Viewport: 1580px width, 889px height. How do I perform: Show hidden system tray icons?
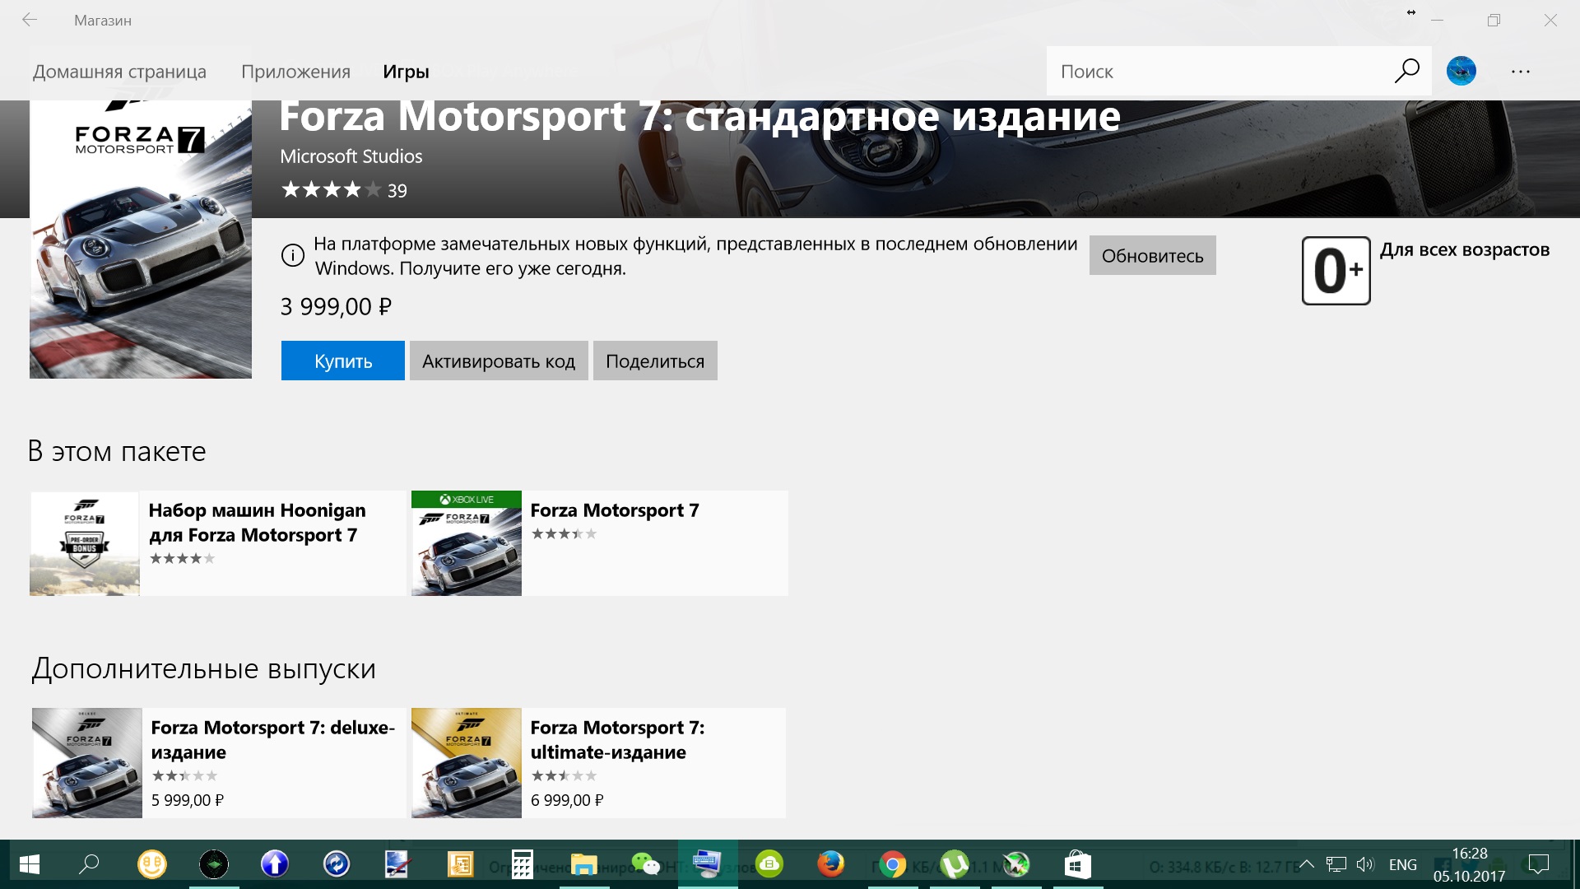1306,864
